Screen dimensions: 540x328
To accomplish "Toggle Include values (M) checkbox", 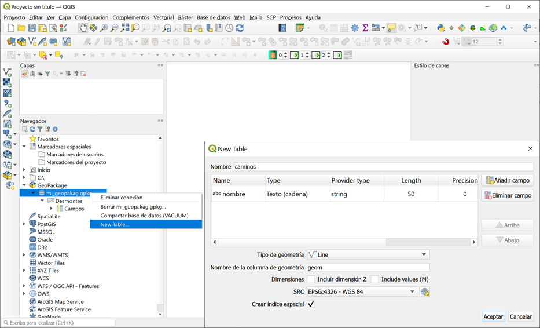I will pyautogui.click(x=374, y=279).
